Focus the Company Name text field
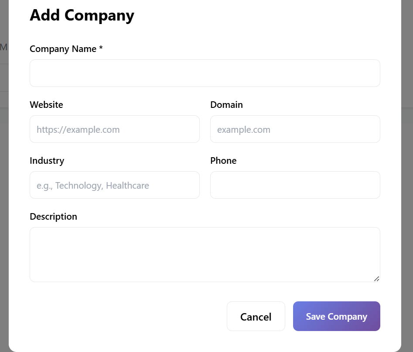This screenshot has width=413, height=352. coord(205,73)
